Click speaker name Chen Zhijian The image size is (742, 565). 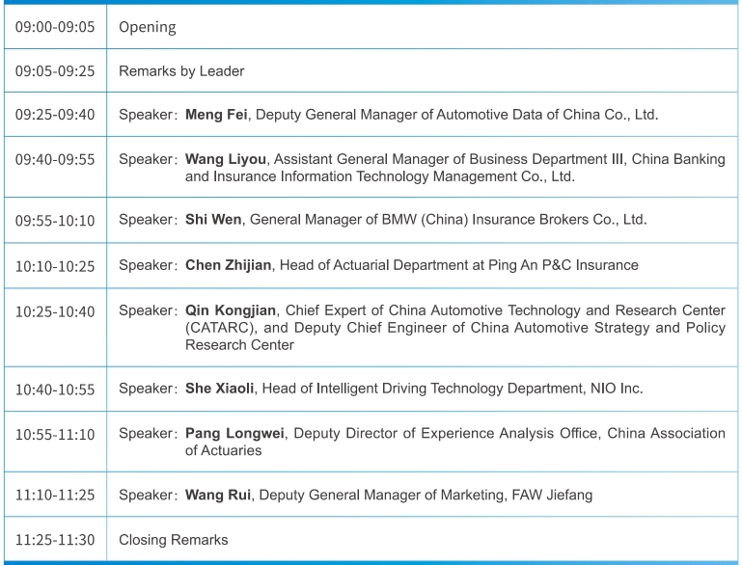click(x=232, y=265)
